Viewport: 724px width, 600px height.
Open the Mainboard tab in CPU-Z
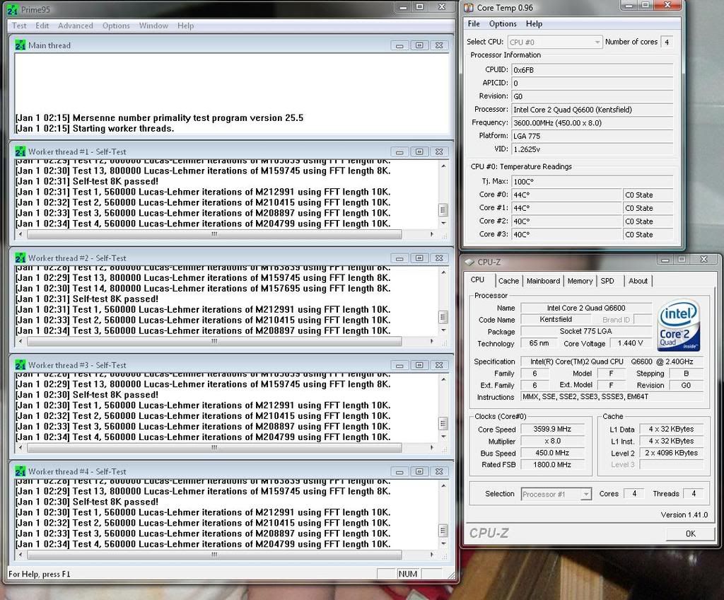pos(543,281)
